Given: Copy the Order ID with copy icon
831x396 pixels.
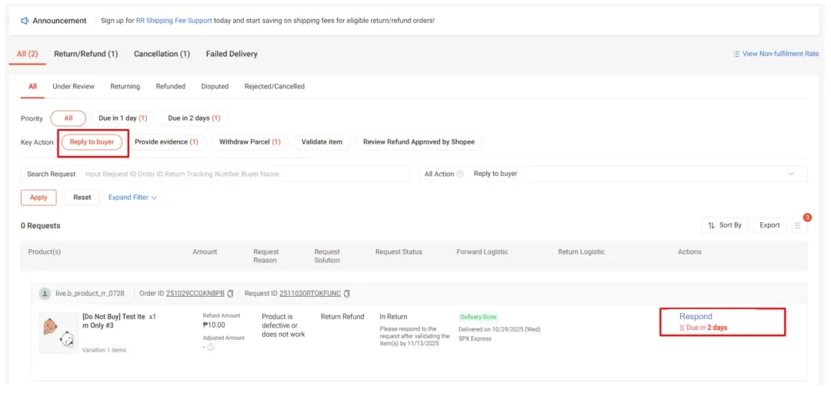Looking at the screenshot, I should [x=231, y=294].
